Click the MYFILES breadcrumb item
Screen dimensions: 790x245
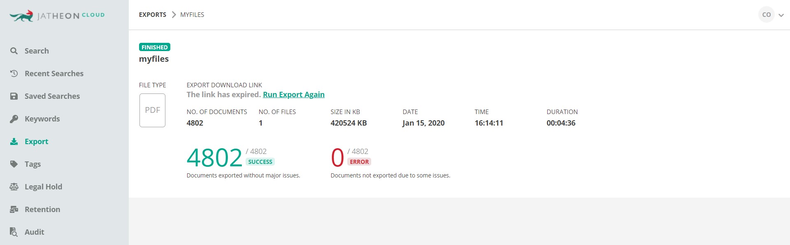[x=192, y=15]
